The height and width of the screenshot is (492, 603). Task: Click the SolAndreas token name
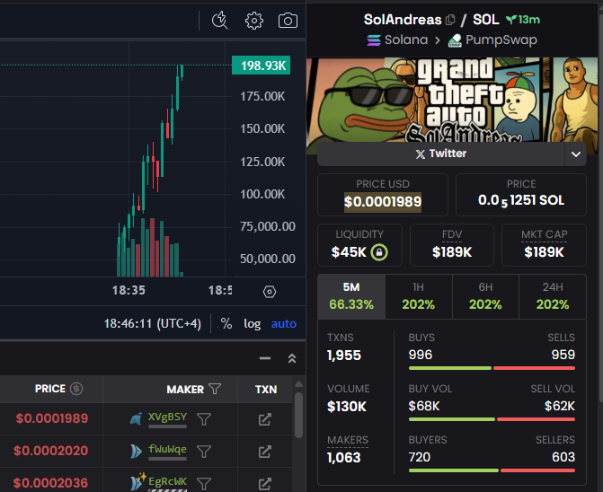coord(403,20)
